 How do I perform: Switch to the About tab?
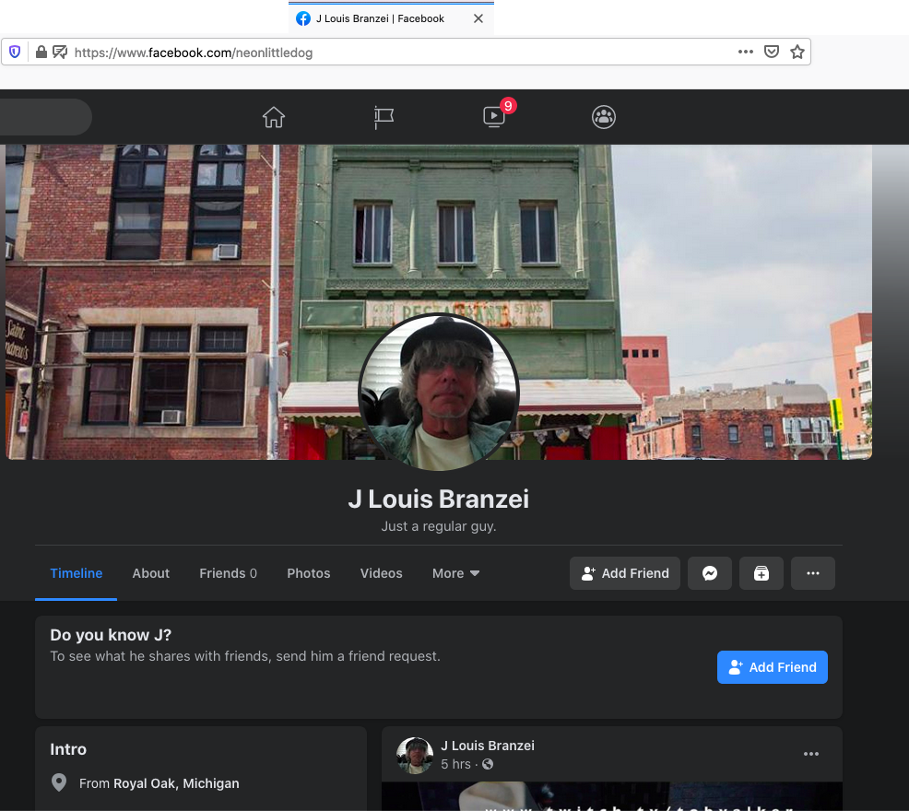(x=150, y=573)
